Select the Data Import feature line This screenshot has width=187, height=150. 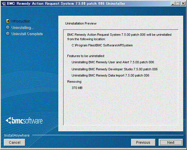[110, 76]
